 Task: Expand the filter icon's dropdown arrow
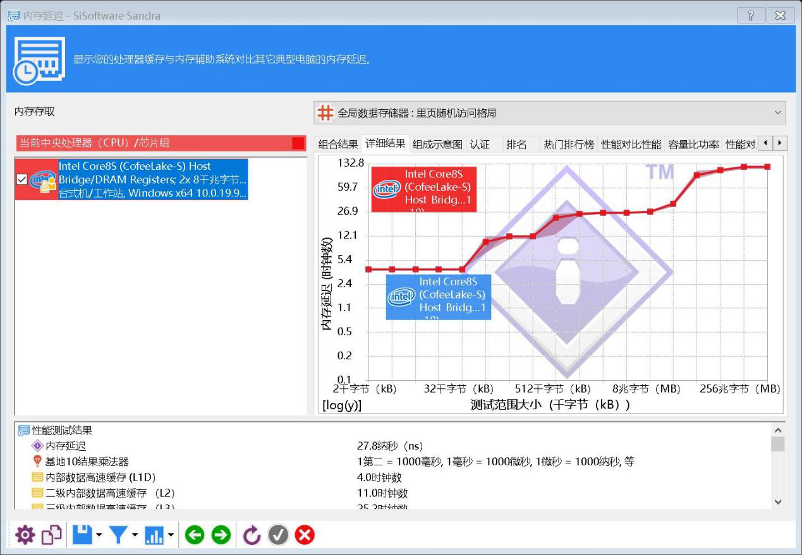[135, 536]
